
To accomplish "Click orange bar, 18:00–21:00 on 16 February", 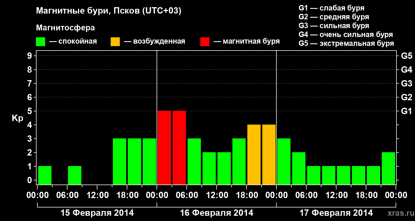I will [x=254, y=154].
